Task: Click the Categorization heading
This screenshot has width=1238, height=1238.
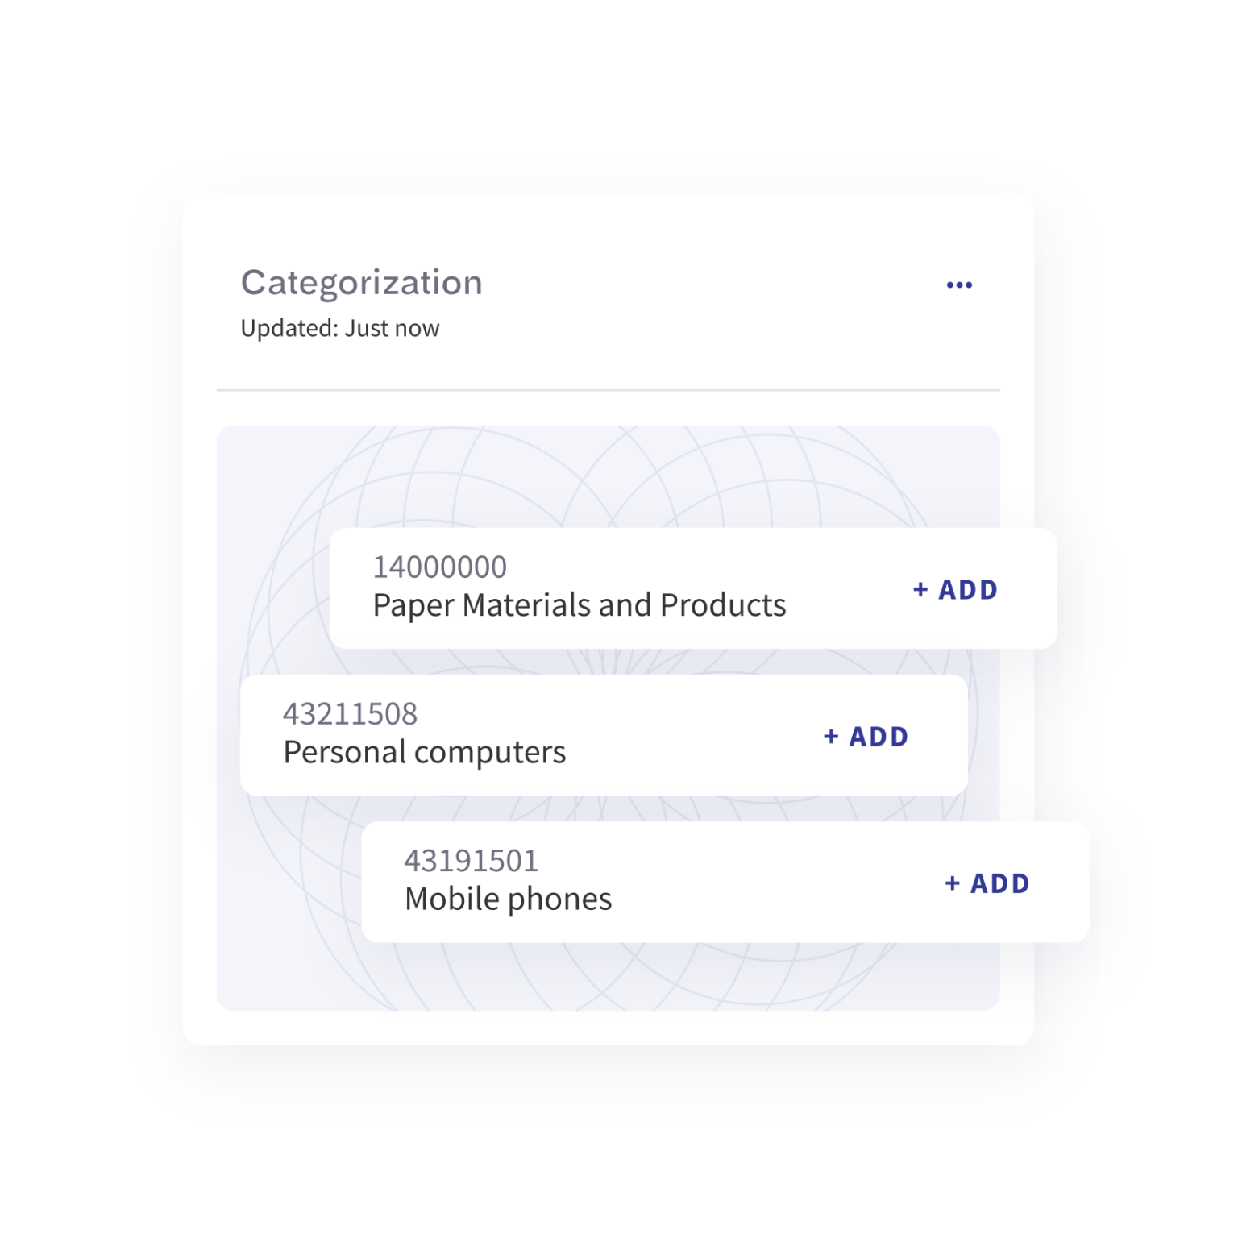Action: click(x=361, y=283)
